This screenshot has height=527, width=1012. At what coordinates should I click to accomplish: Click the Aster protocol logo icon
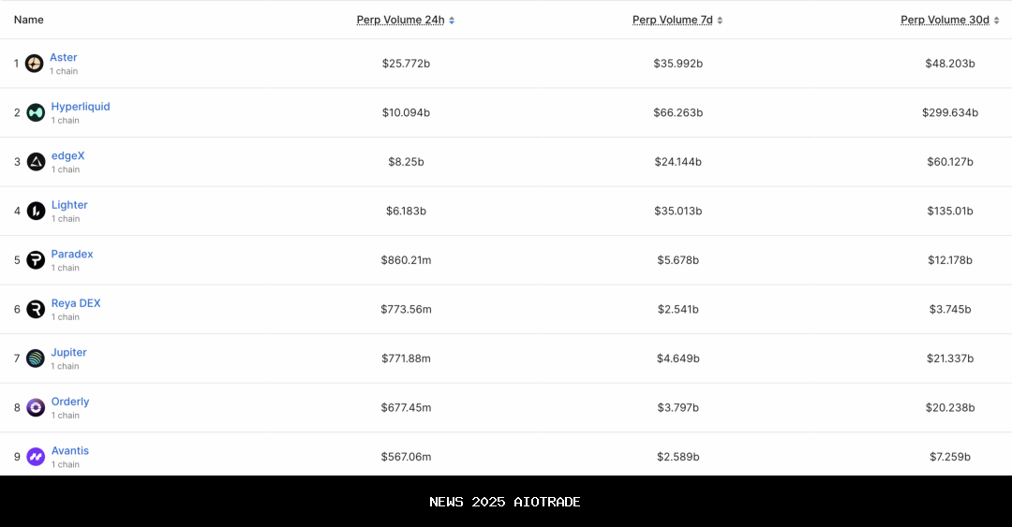(35, 64)
